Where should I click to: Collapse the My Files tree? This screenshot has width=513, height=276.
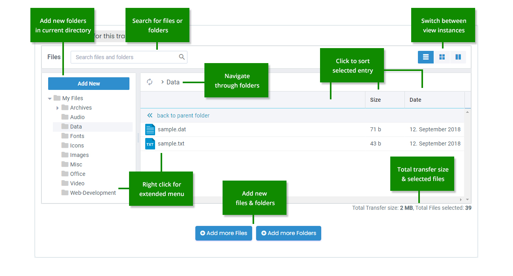[x=50, y=98]
